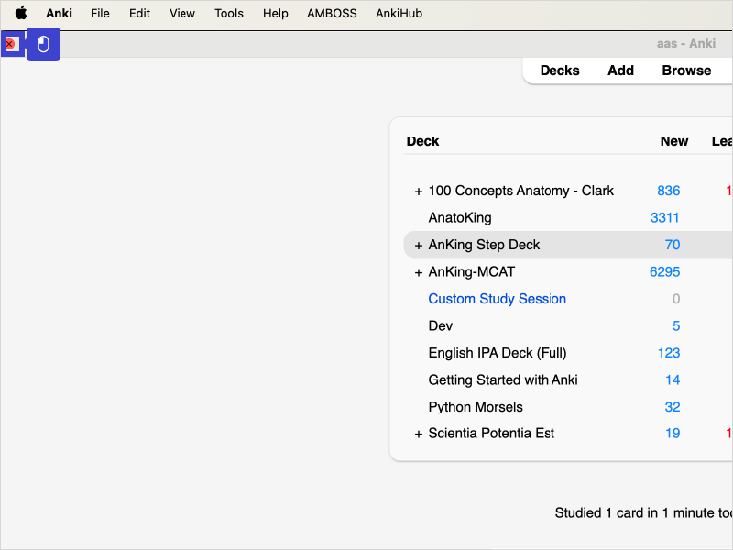This screenshot has height=550, width=733.
Task: Click the Decks toolbar button
Action: tap(560, 71)
